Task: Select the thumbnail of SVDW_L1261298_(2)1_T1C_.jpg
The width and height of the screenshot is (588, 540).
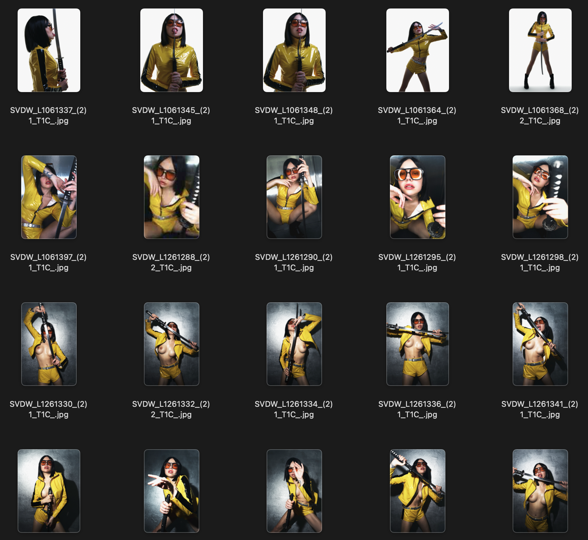Action: 540,197
